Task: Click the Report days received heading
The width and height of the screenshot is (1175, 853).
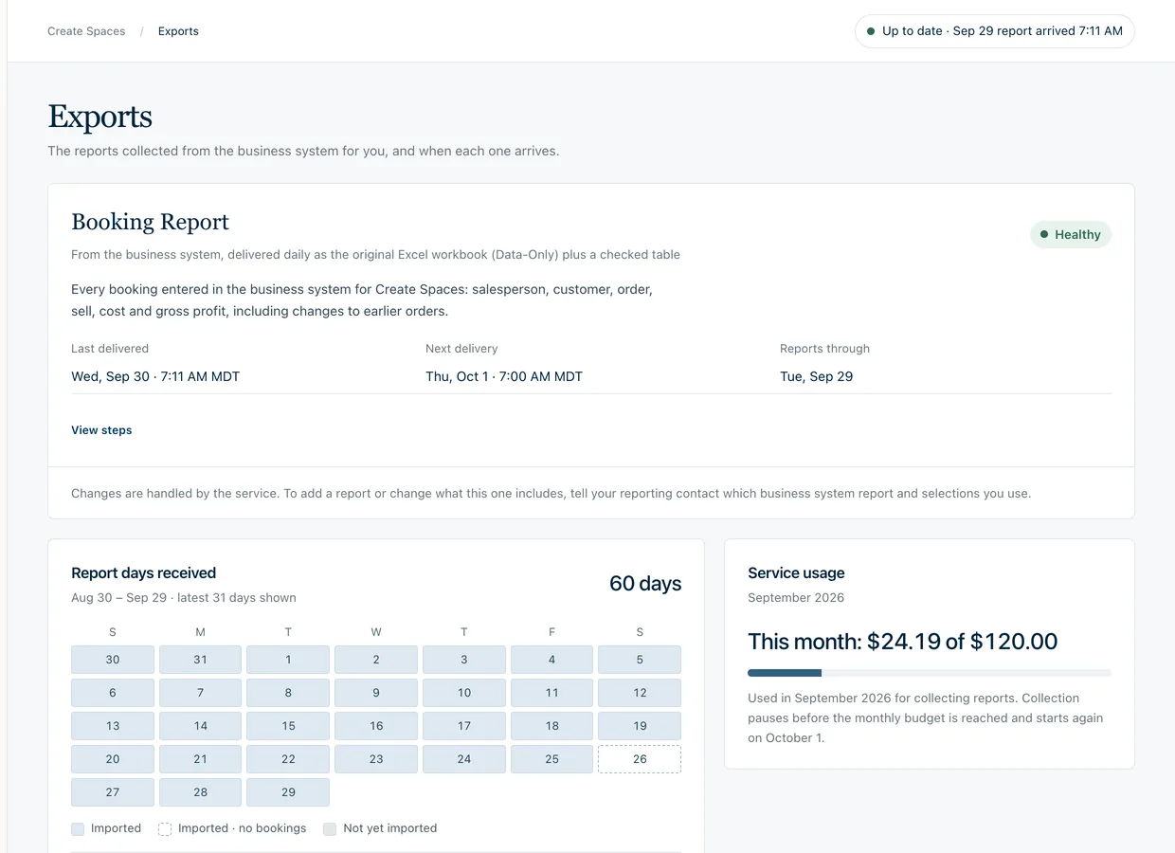Action: [144, 573]
